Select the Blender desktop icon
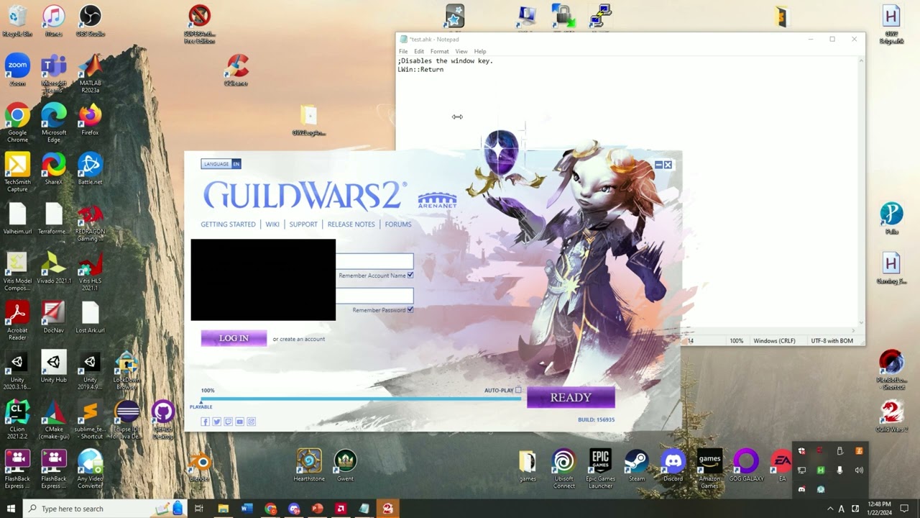Screen dimensions: 920x518 (x=199, y=466)
